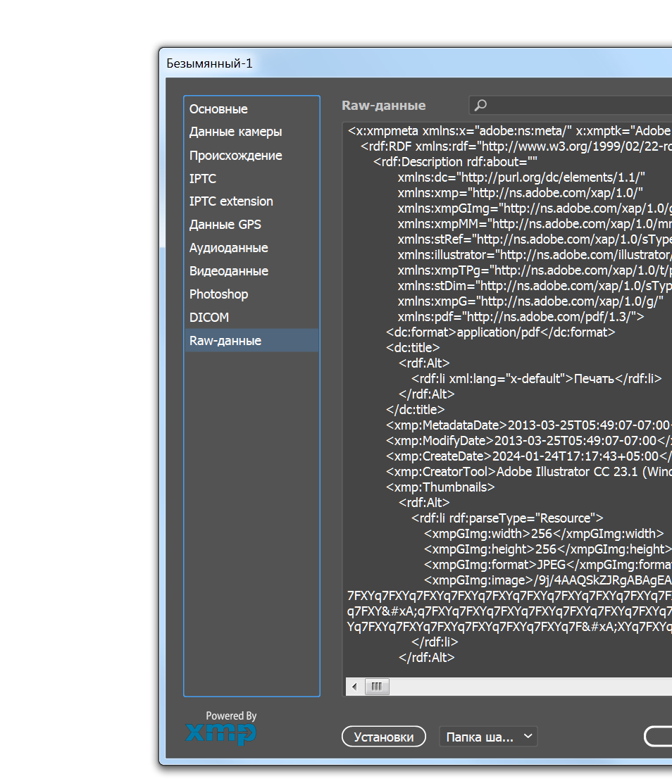Click the xmp:ModifyDate line

(528, 441)
